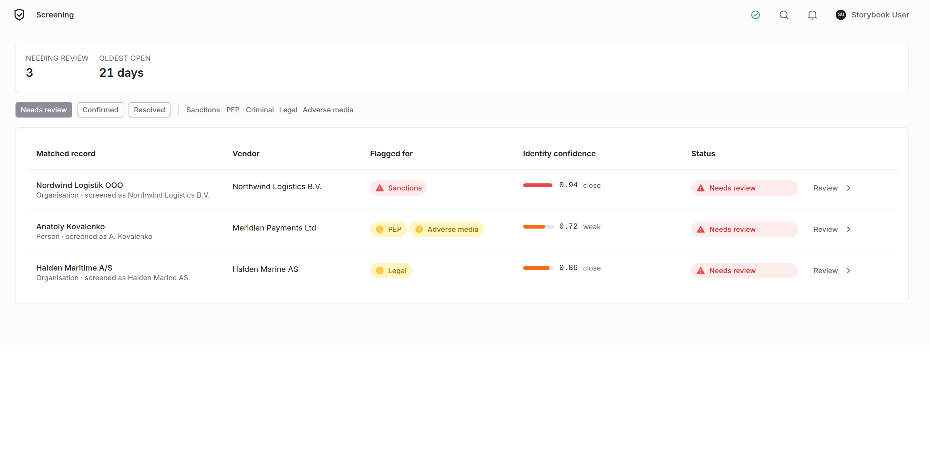Click Anatoly Kovalenko record name
Screen dimensions: 930x452
(x=70, y=227)
